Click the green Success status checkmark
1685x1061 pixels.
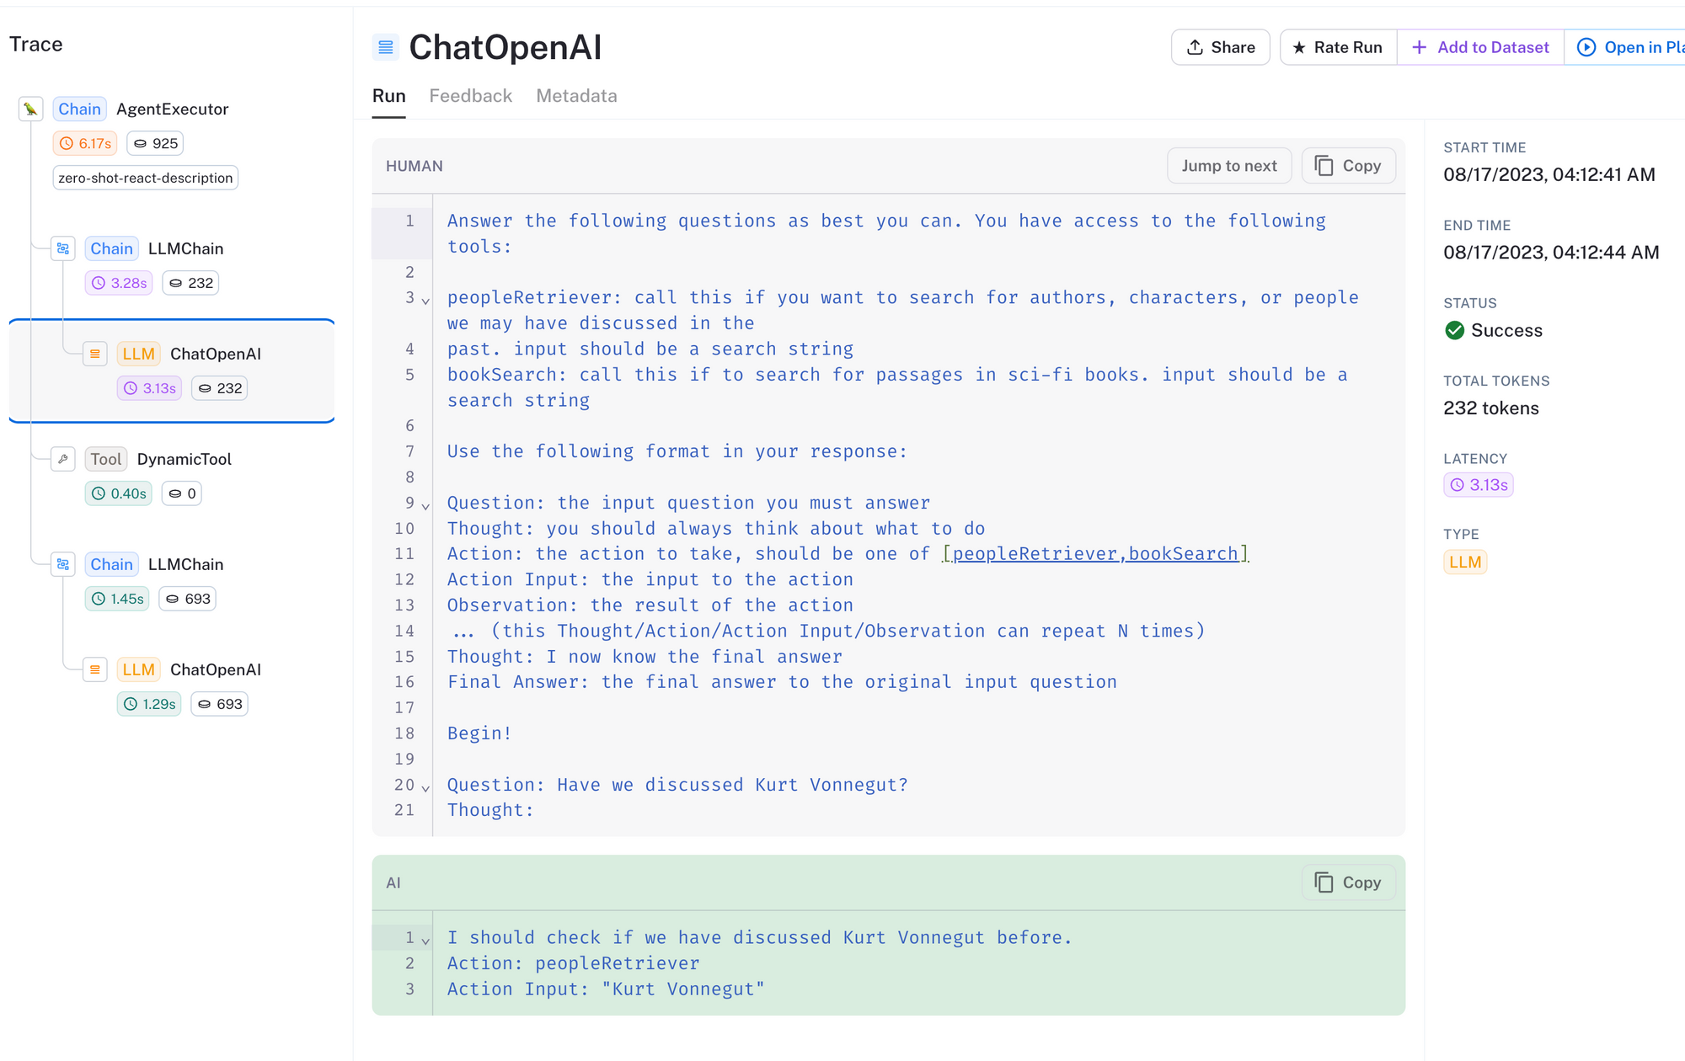coord(1455,330)
